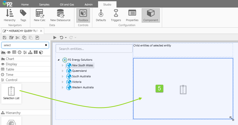238x125 pixels.
Task: Open Defaults configuration
Action: coord(101,16)
